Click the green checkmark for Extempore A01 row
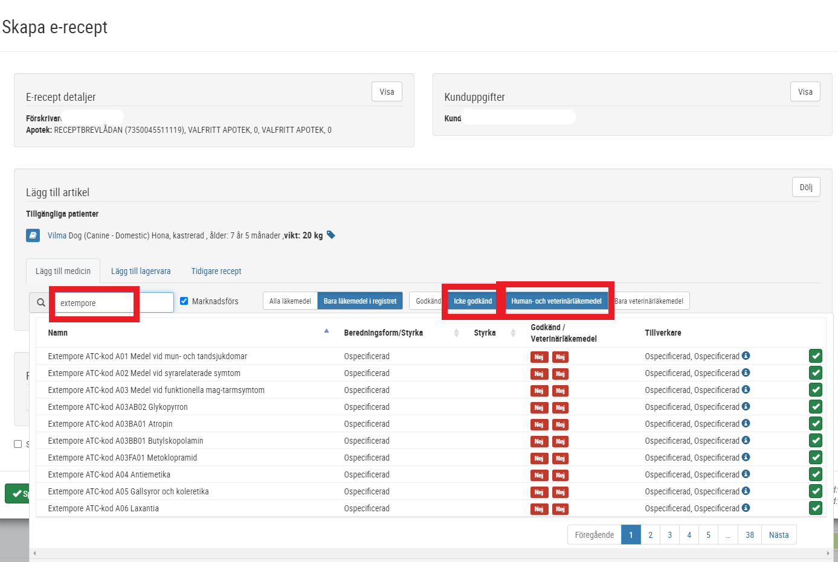 coord(816,356)
